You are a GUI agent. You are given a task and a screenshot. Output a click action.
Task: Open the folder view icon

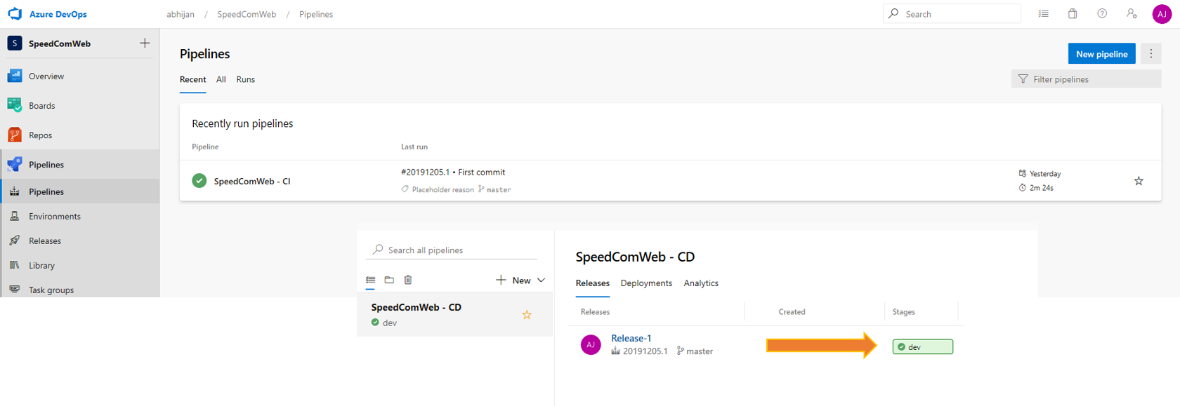coord(389,280)
